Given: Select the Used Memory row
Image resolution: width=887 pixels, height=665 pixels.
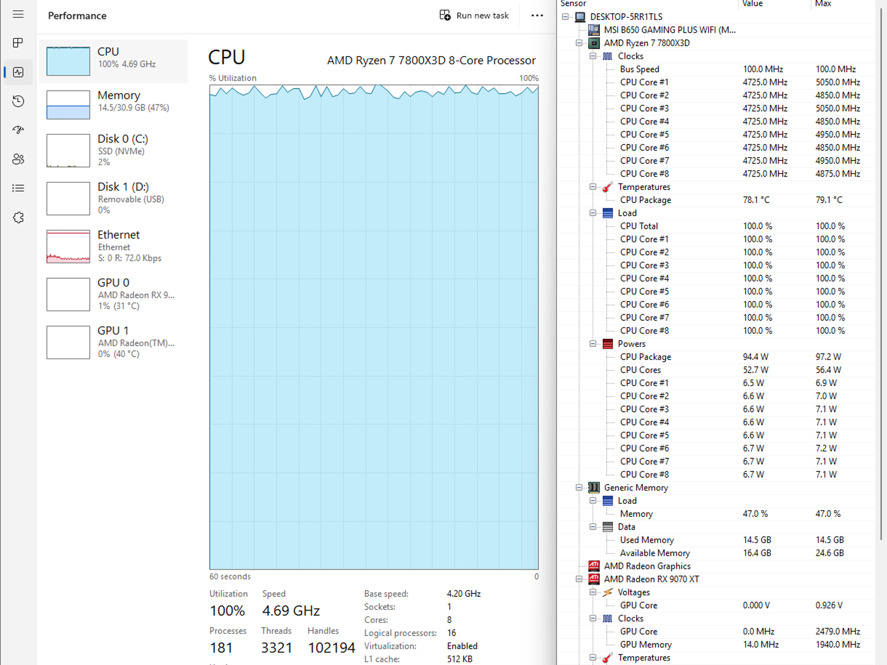Looking at the screenshot, I should tap(716, 540).
